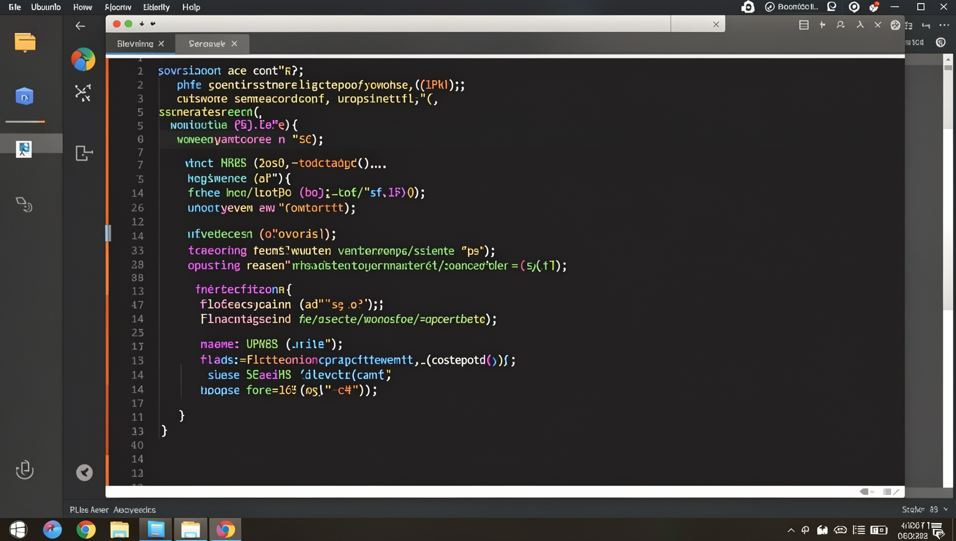Open the File menu
This screenshot has width=956, height=541.
pyautogui.click(x=15, y=7)
